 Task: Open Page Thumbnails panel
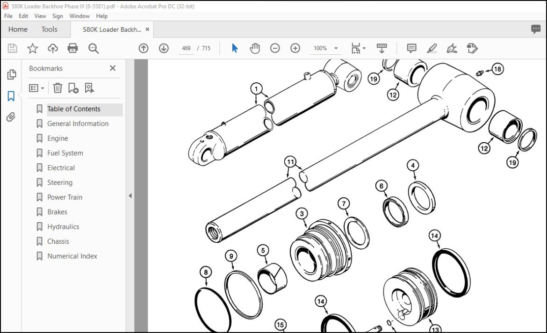pos(11,74)
